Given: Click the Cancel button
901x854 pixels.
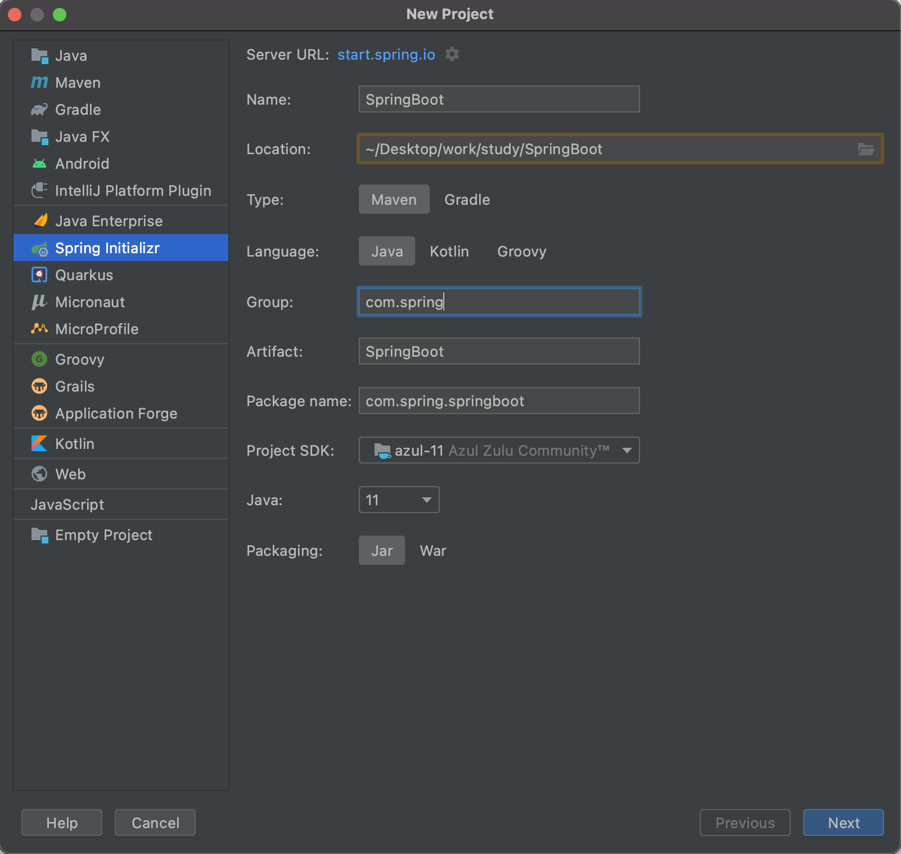Looking at the screenshot, I should coord(155,822).
